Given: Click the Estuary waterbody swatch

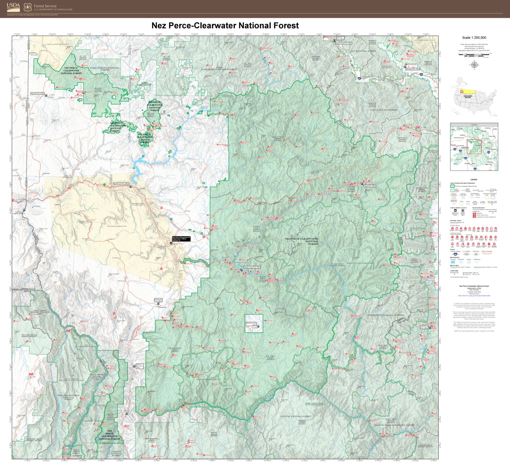Looking at the screenshot, I should 469,262.
